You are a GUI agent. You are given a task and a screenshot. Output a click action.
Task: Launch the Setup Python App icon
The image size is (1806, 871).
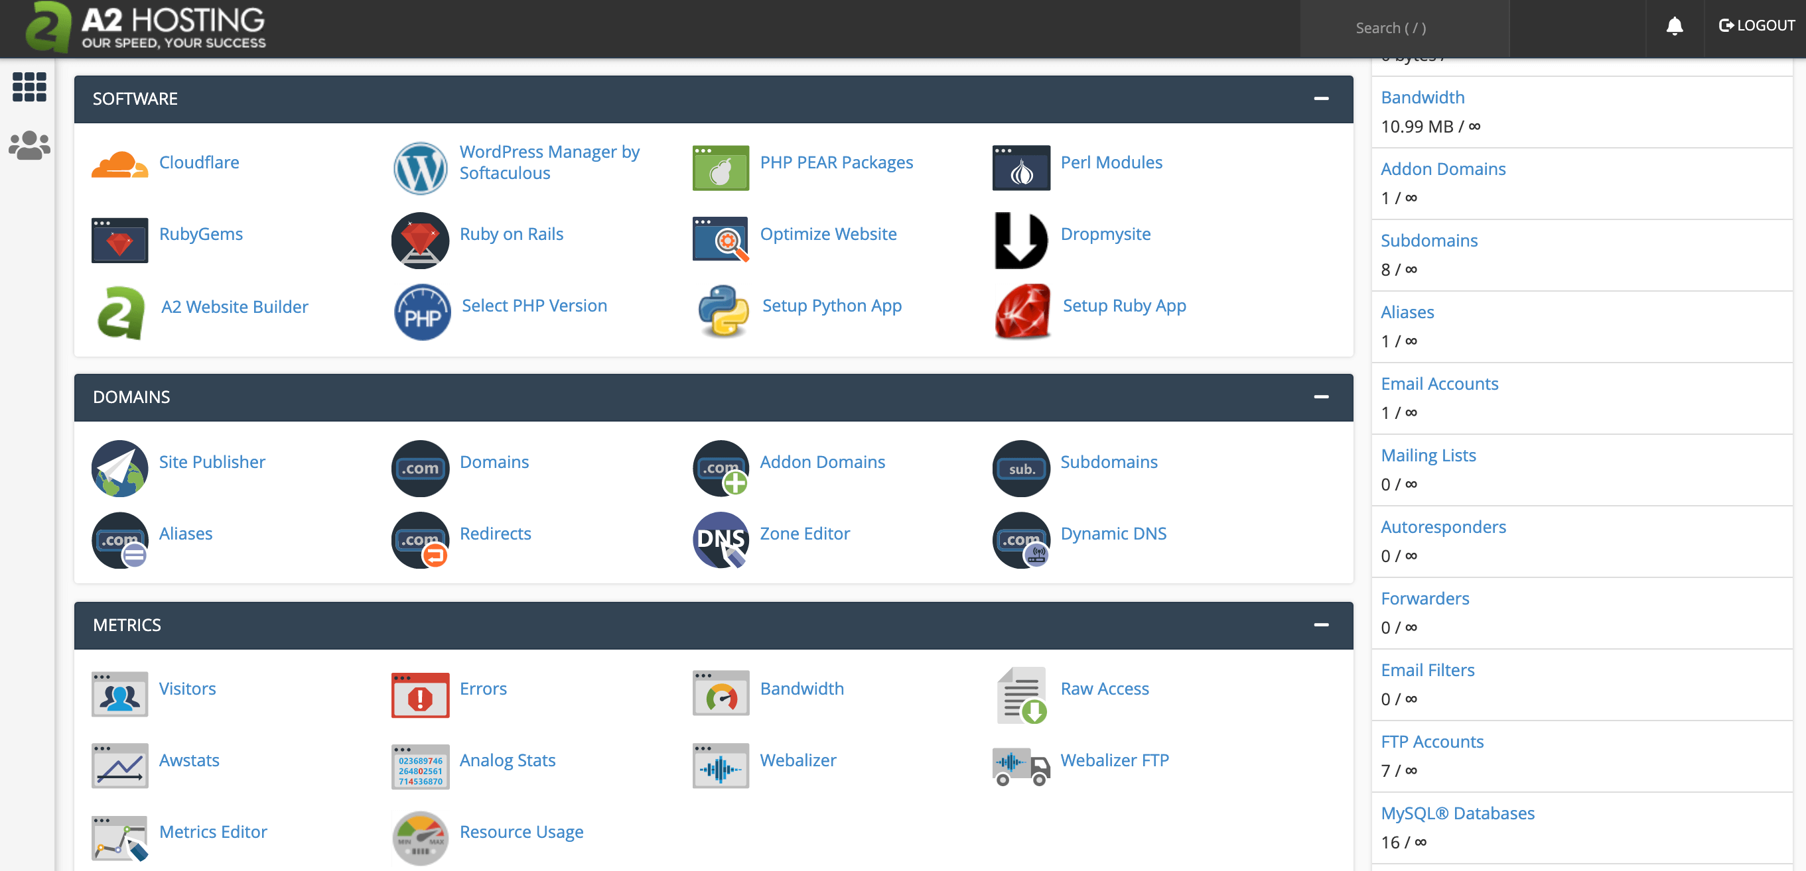[x=723, y=311]
